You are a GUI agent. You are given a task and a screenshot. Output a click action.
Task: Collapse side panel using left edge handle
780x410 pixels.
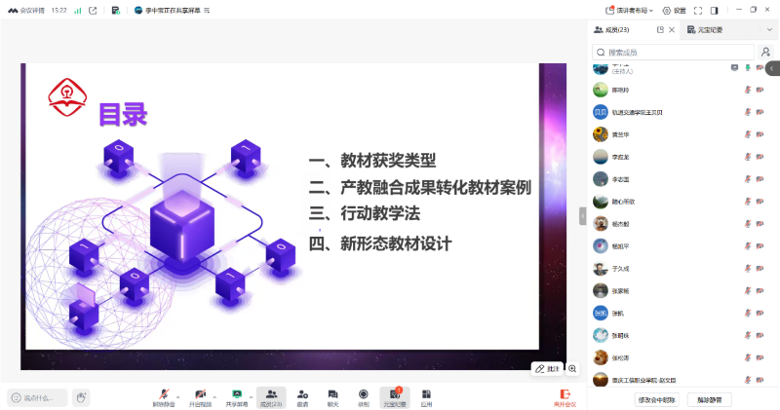pos(583,214)
